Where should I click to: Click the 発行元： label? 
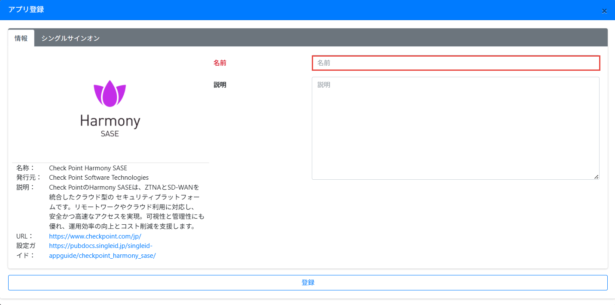pyautogui.click(x=29, y=178)
